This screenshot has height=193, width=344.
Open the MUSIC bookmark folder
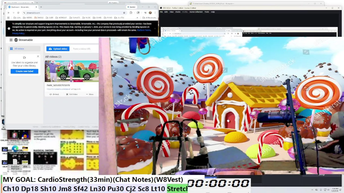[86, 18]
